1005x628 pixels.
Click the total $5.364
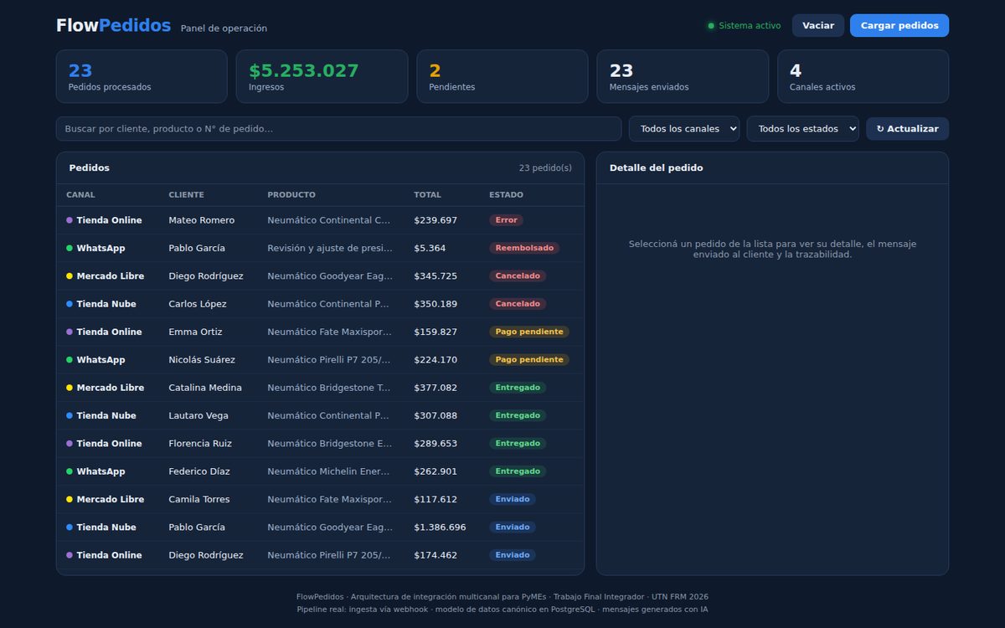click(430, 248)
